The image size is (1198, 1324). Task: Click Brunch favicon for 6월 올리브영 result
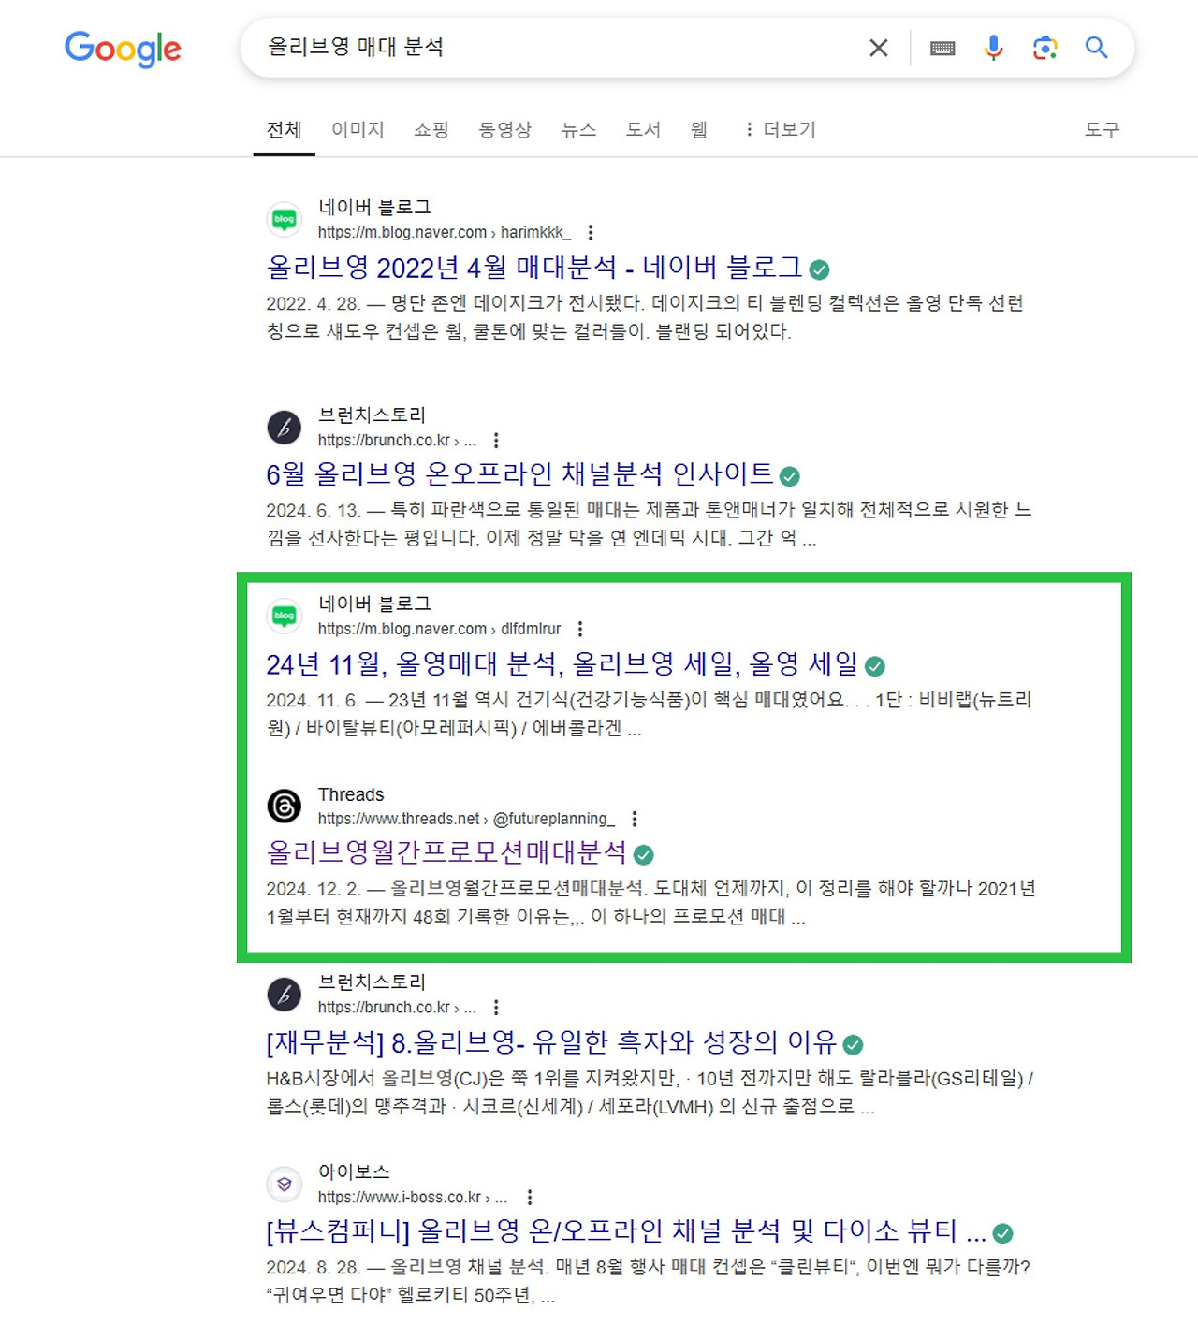click(x=285, y=427)
